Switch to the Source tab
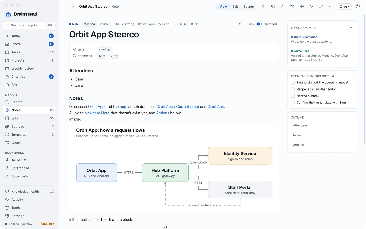366x229 pixels. [x=249, y=7]
